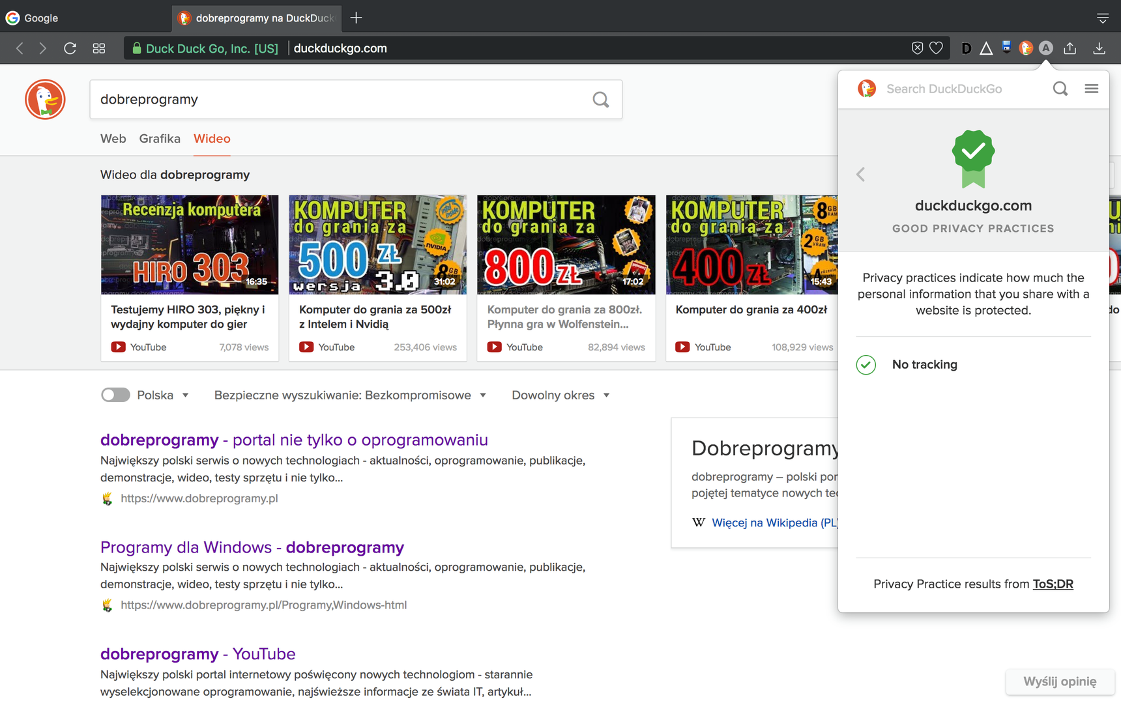Click the Wyślij opinię feedback button

click(1060, 681)
